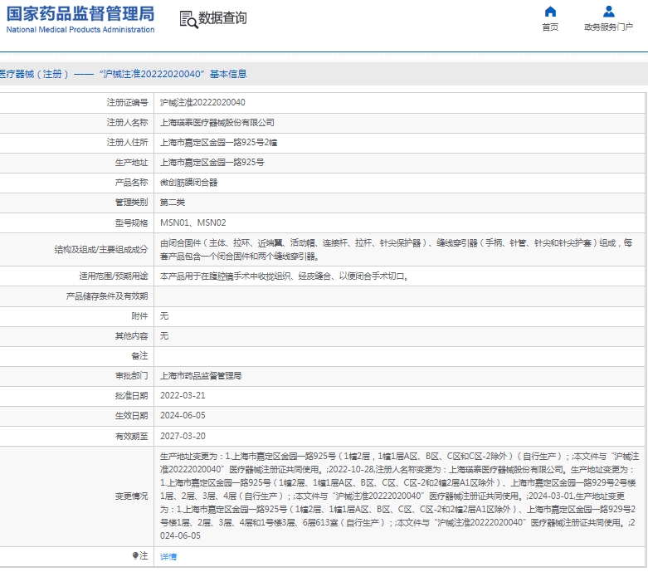
Task: Click the 首页 home icon
Action: [x=550, y=12]
